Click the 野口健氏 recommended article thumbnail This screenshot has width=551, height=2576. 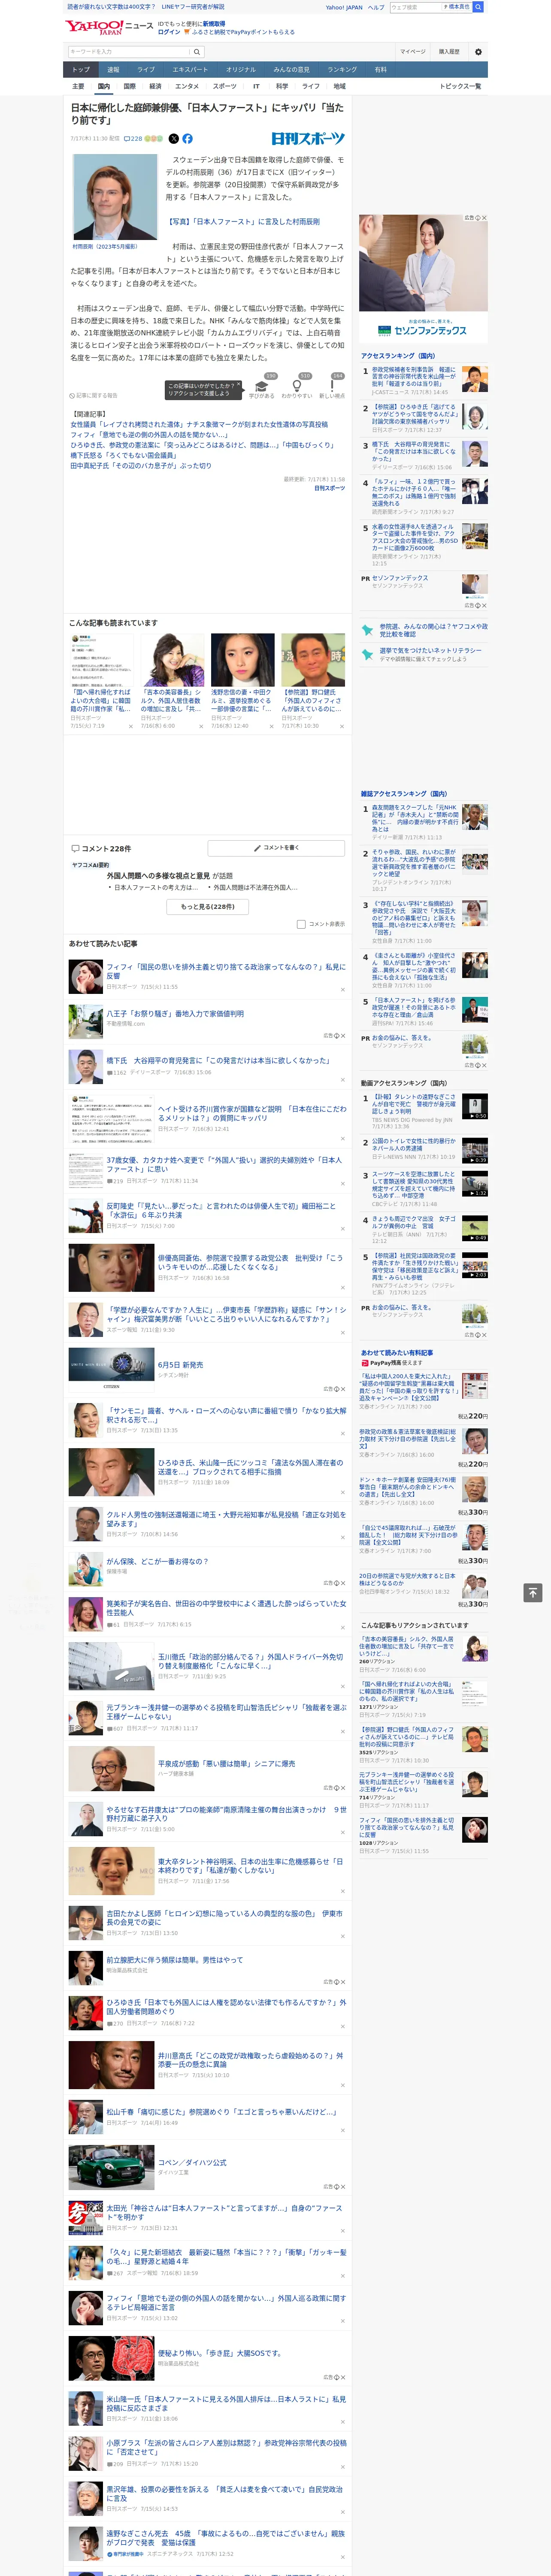point(313,660)
